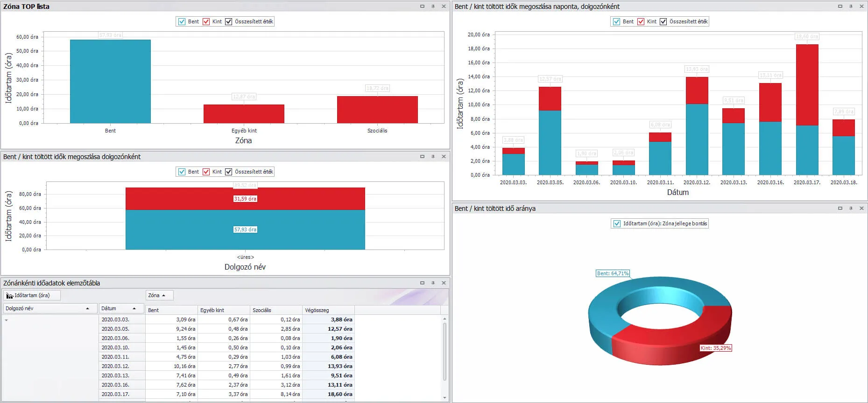Screen dimensions: 868x403
Task: Toggle Kint checkbox in daily chart legend
Action: [x=641, y=21]
